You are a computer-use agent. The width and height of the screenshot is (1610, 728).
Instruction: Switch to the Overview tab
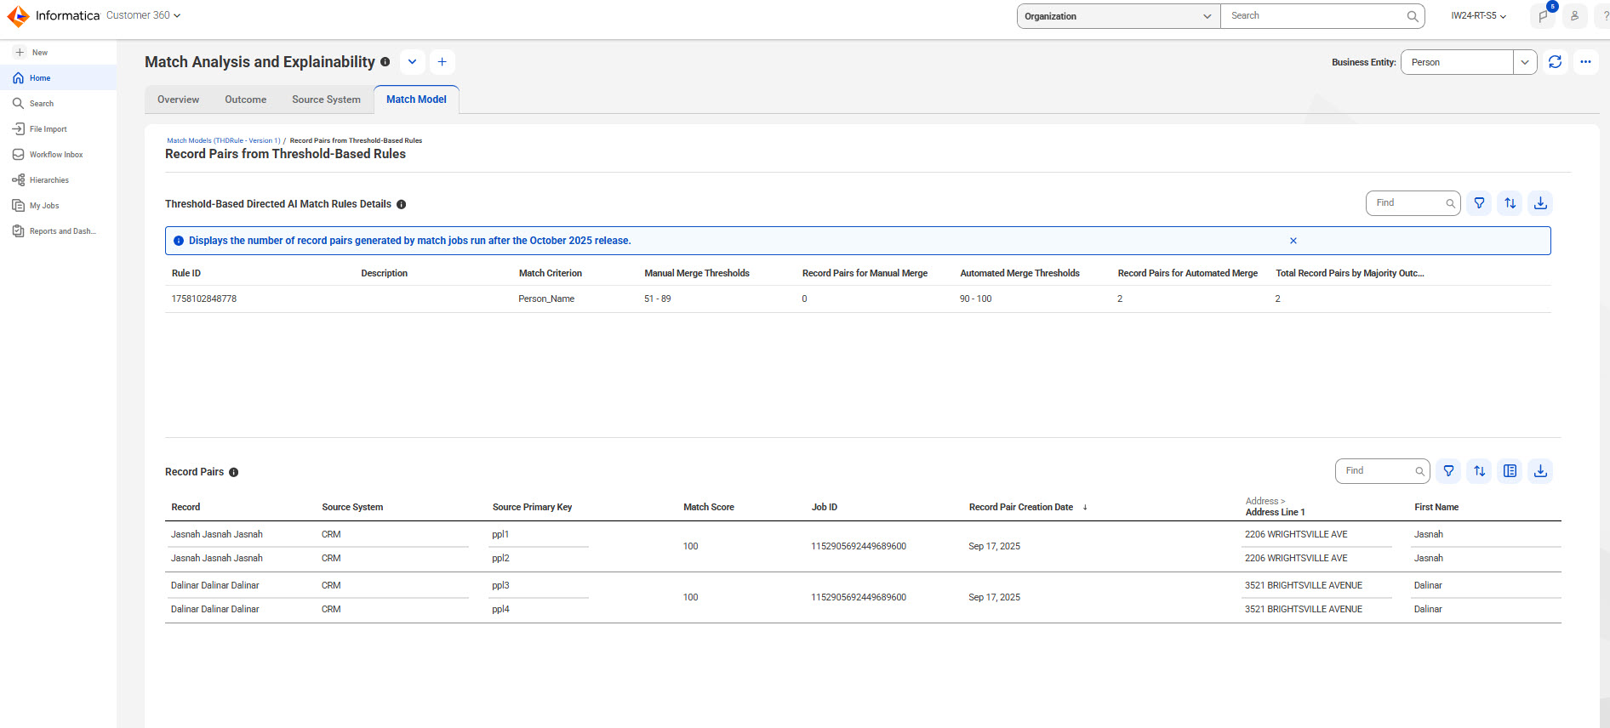[x=178, y=100]
